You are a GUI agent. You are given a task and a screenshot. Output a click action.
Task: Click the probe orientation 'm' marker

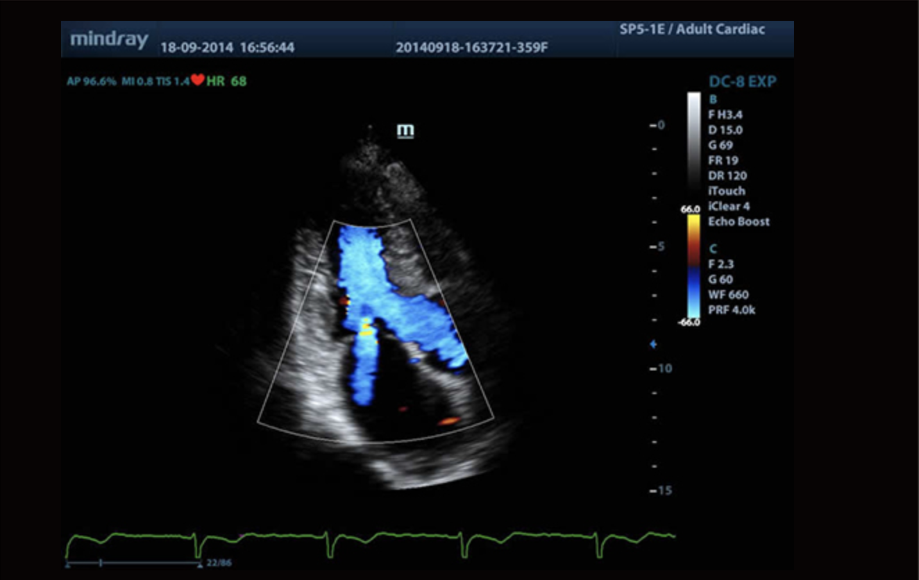[405, 131]
